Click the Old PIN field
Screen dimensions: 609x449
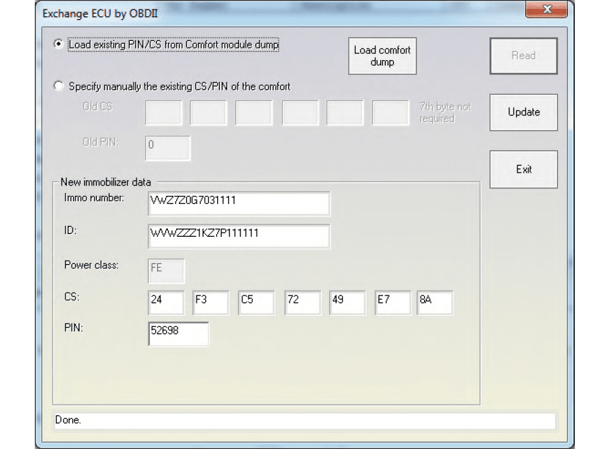tap(167, 148)
